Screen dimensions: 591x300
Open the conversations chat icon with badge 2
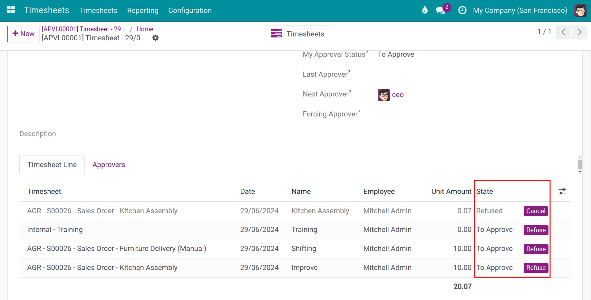pyautogui.click(x=441, y=10)
